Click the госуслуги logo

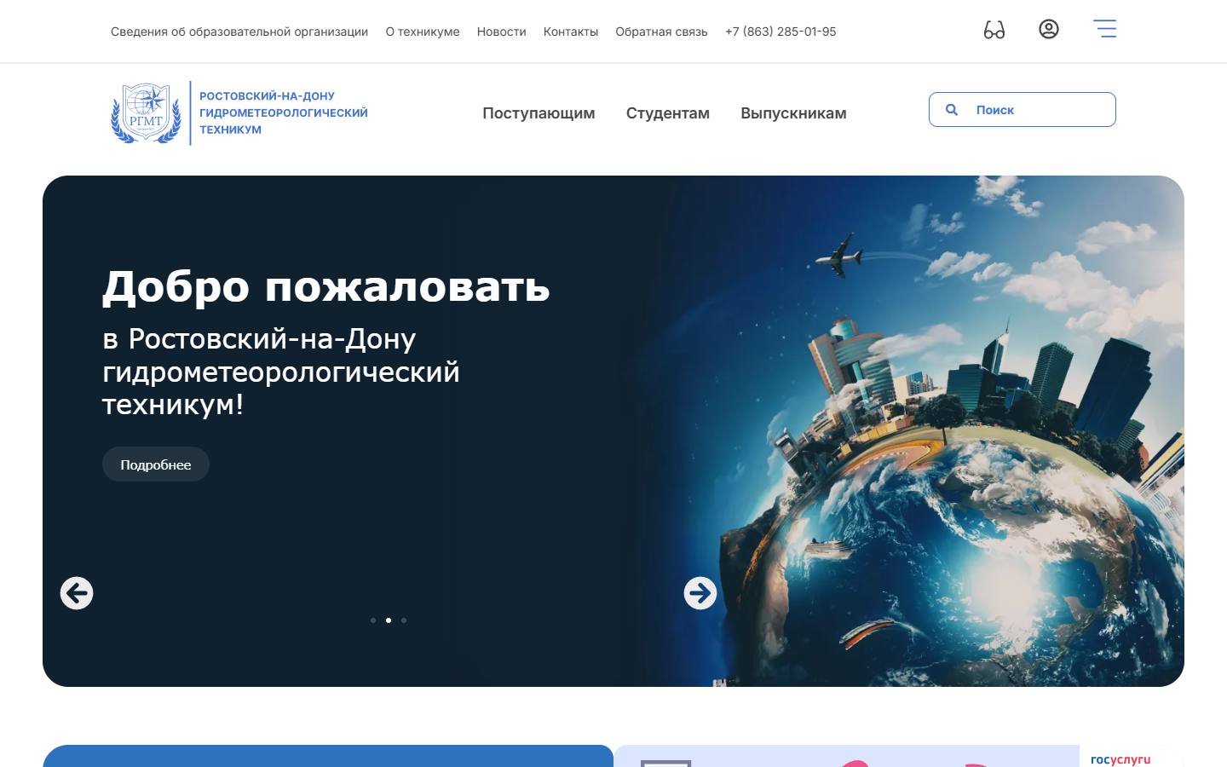pyautogui.click(x=1120, y=759)
